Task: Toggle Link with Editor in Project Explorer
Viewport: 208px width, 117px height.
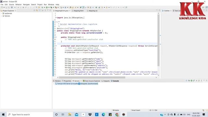Action: (37, 10)
